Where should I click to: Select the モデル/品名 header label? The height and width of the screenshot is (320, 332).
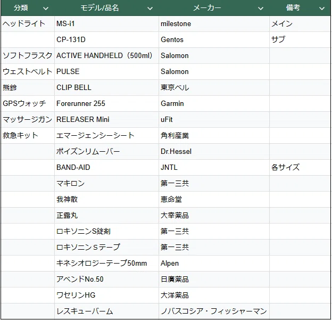coord(99,8)
